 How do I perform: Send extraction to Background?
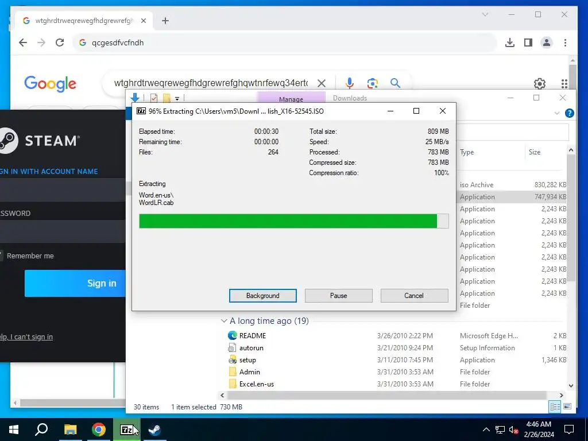click(262, 296)
